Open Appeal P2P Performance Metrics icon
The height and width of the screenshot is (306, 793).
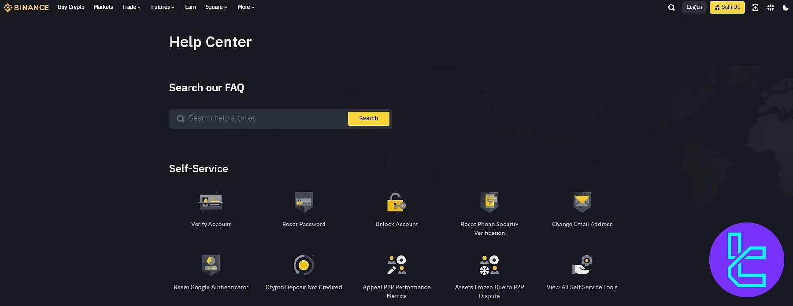(x=396, y=265)
